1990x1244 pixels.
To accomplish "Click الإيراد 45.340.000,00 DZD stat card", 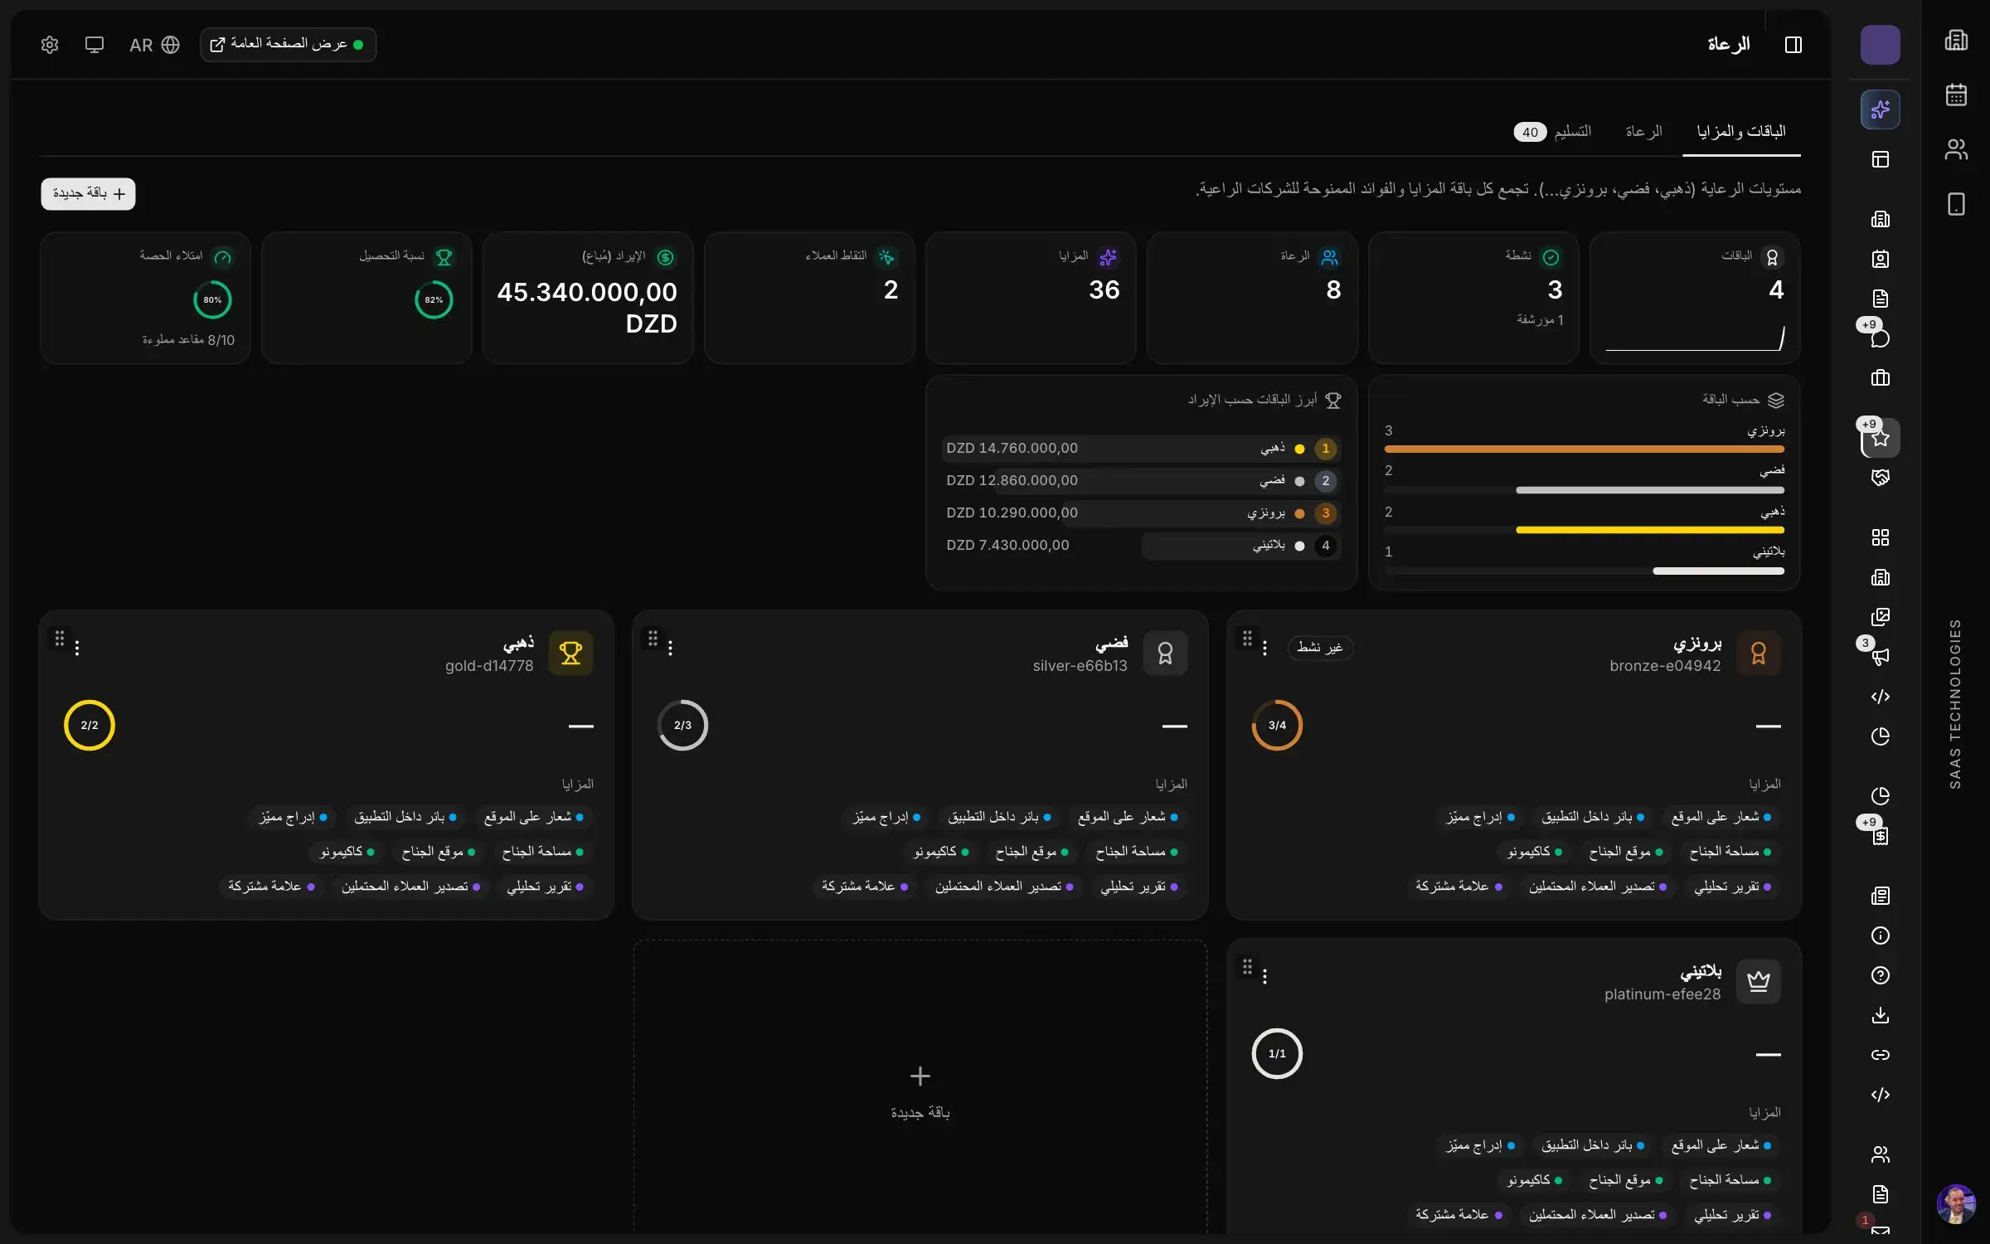I will [x=588, y=298].
